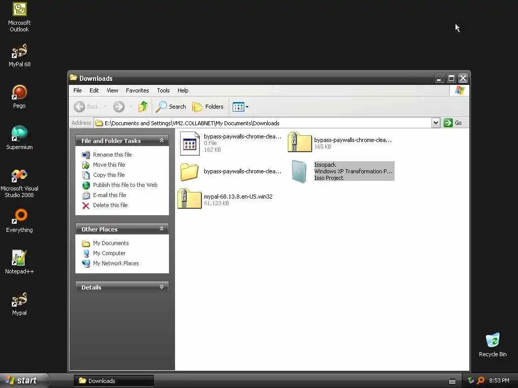Select the Issopack installer file
The image size is (518, 388).
[x=342, y=171]
